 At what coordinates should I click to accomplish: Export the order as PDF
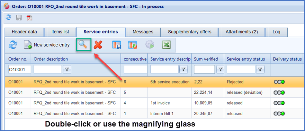click(29, 18)
